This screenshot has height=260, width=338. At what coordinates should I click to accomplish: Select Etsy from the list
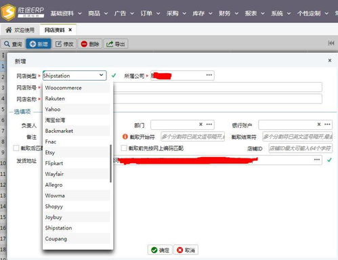coord(77,152)
